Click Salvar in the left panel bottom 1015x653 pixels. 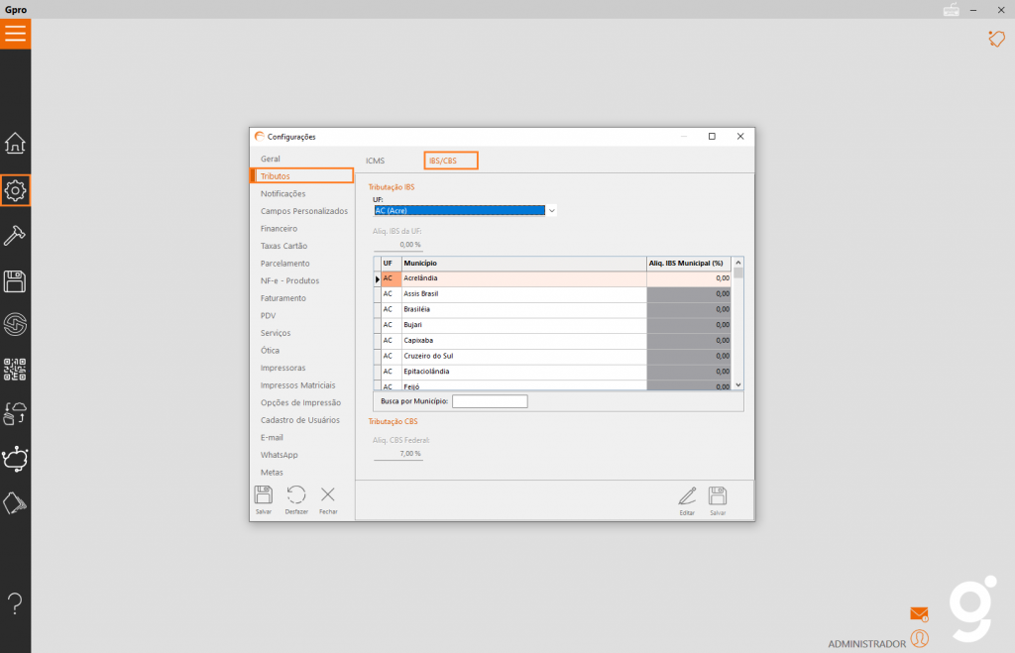coord(264,498)
